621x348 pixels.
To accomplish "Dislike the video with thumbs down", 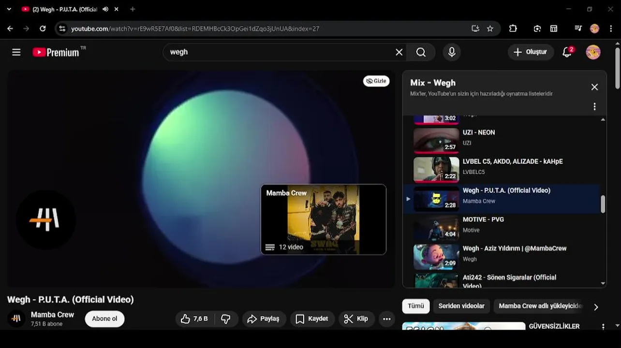I will click(226, 319).
